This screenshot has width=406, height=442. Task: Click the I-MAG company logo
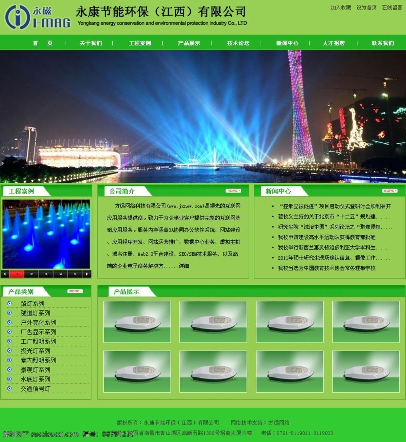click(38, 17)
